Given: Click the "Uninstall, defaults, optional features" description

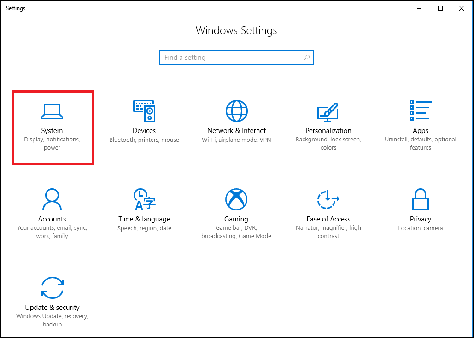Looking at the screenshot, I should (x=421, y=144).
